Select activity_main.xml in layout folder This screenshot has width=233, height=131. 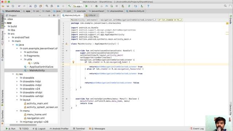click(37, 103)
